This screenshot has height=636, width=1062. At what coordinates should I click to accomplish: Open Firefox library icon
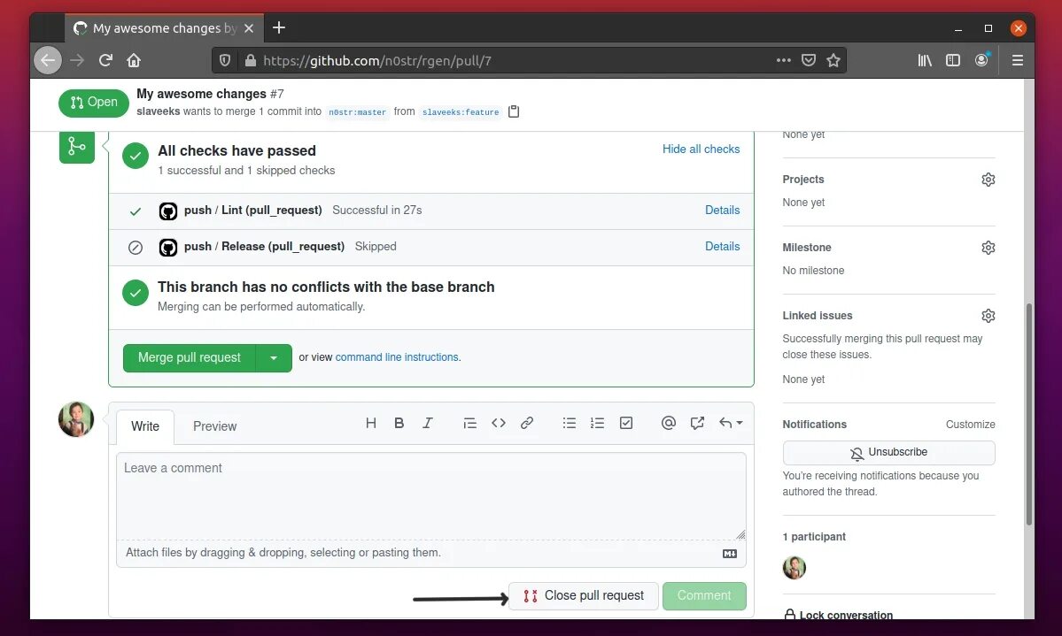click(x=925, y=60)
